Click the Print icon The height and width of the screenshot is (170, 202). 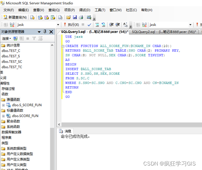(81, 17)
